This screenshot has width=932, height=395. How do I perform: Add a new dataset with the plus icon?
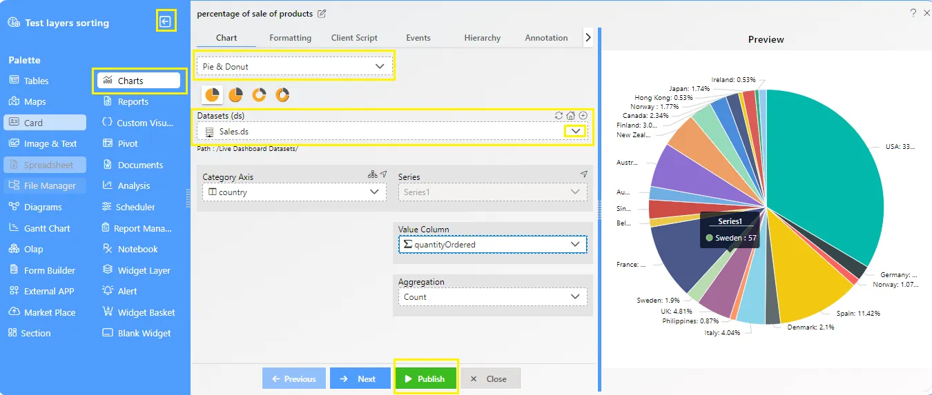(x=583, y=116)
